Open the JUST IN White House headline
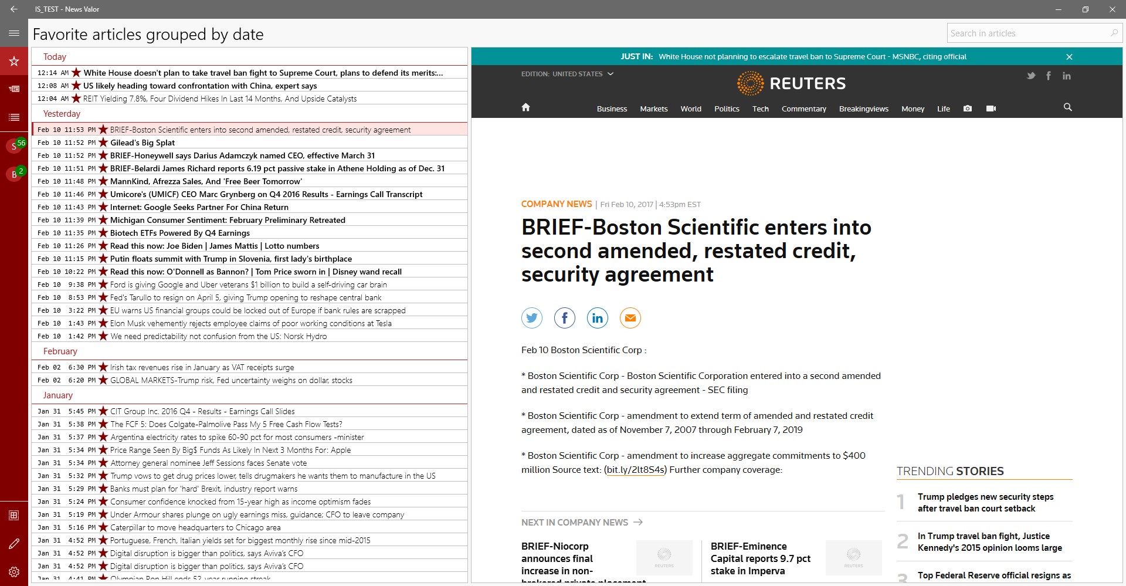The image size is (1126, 586). tap(812, 57)
